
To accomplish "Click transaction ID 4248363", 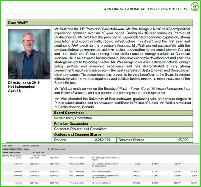I will 18,171.
